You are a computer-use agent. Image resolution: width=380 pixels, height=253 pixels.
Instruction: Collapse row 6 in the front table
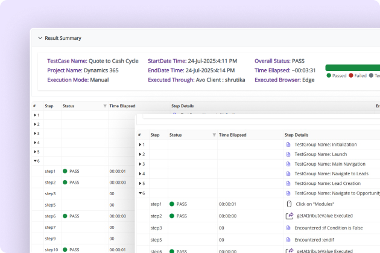coord(141,193)
